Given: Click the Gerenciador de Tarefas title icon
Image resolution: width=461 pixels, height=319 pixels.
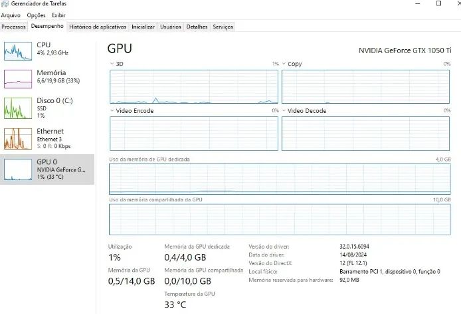Looking at the screenshot, I should coord(5,4).
